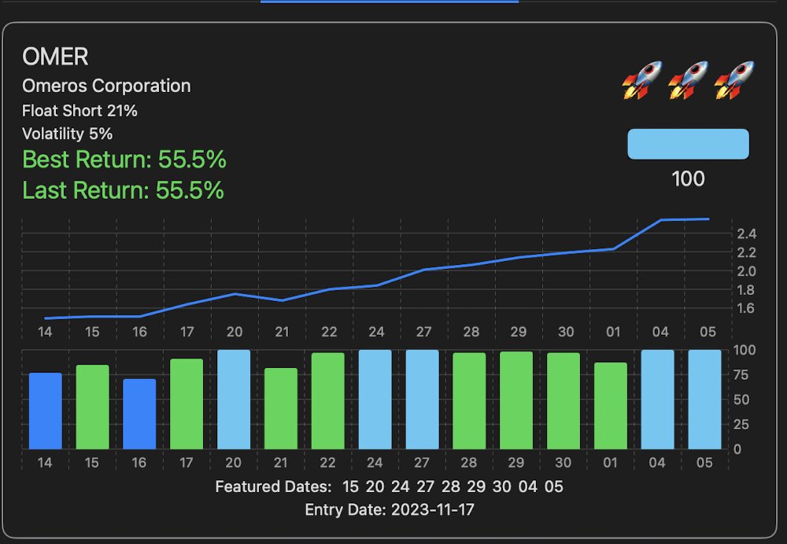Click the light blue score bar for date 27

pos(422,399)
